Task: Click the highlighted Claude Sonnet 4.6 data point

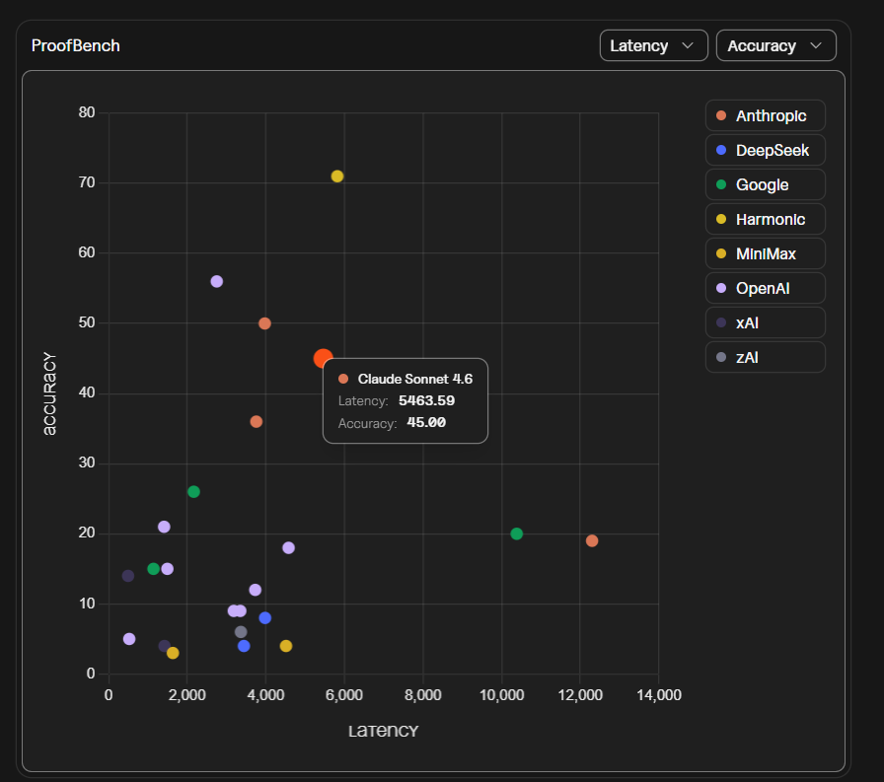Action: tap(323, 359)
